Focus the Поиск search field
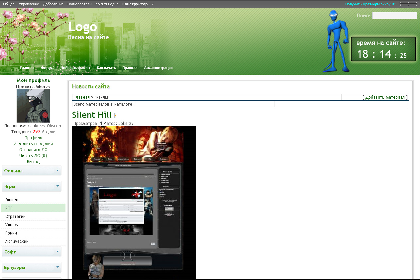The height and width of the screenshot is (280, 420). click(394, 16)
